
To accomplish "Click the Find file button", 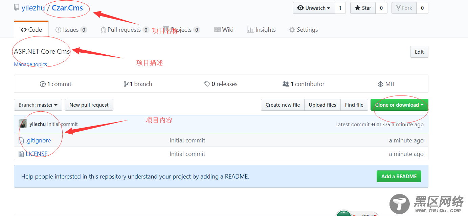I will (x=354, y=105).
